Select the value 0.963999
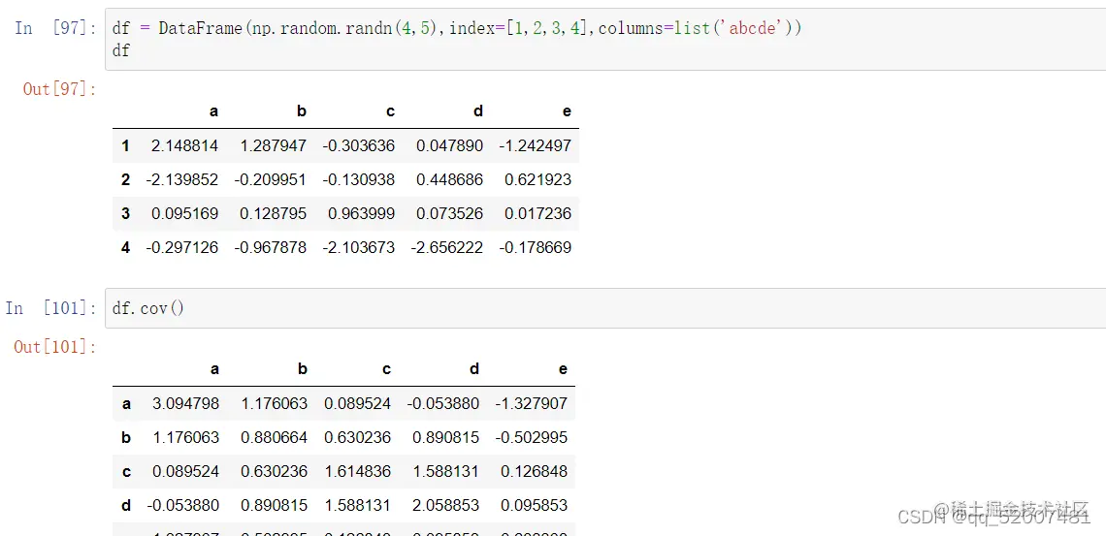This screenshot has height=536, width=1106. click(x=361, y=213)
